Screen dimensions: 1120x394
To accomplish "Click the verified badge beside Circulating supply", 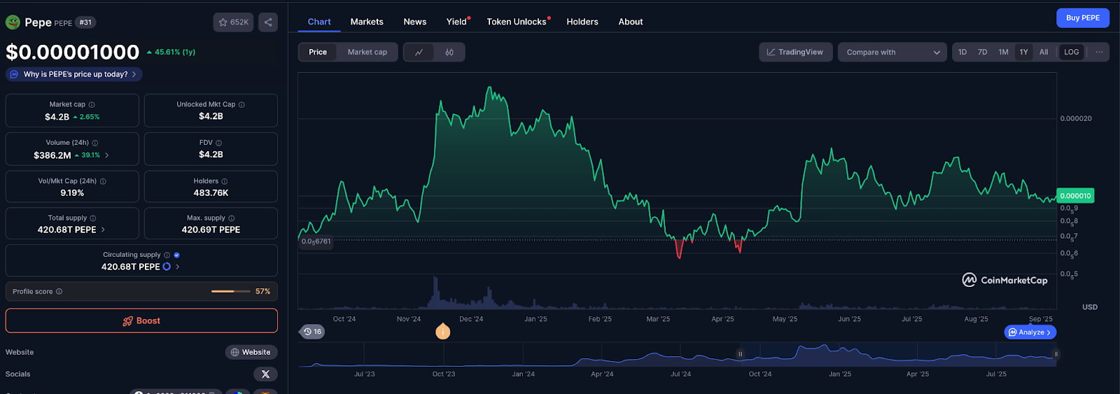I will click(x=176, y=255).
